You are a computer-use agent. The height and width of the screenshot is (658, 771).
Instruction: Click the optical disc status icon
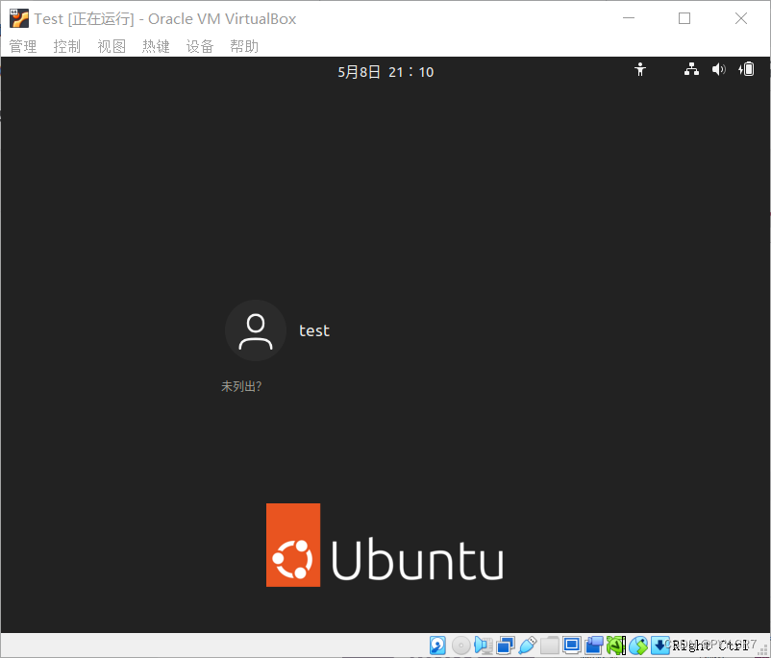tap(460, 646)
